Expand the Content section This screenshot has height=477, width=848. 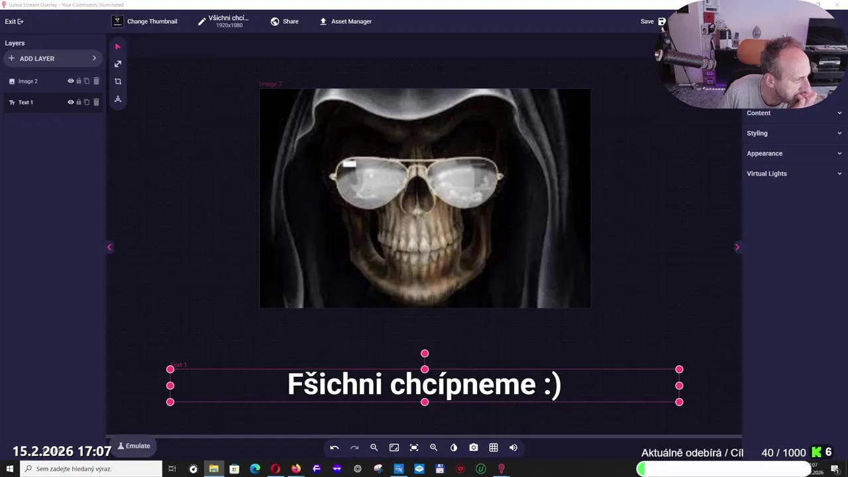pyautogui.click(x=794, y=113)
